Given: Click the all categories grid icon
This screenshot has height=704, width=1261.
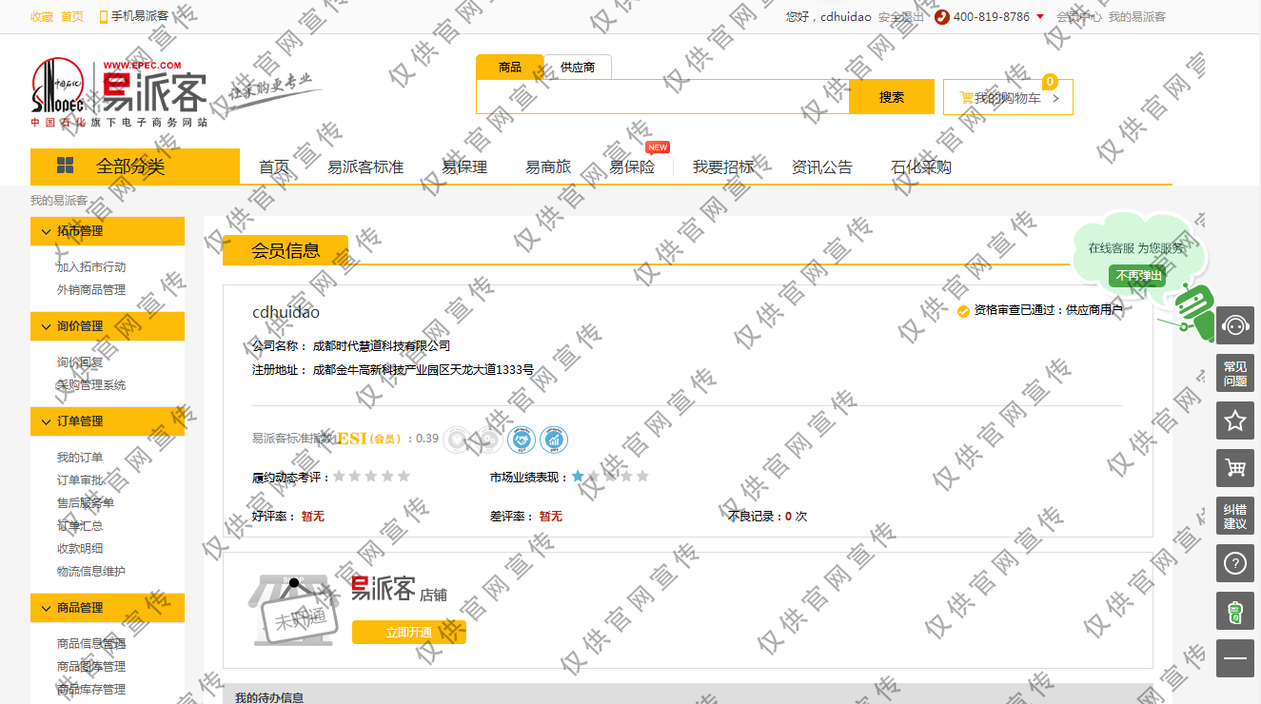Looking at the screenshot, I should (x=66, y=166).
